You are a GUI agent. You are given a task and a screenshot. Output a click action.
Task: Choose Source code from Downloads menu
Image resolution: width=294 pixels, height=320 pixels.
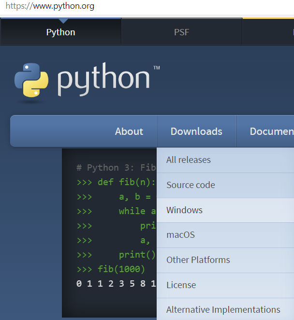point(225,185)
